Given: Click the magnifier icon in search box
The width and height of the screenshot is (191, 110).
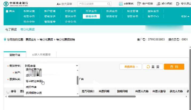Looking at the screenshot, I should (x=109, y=4).
